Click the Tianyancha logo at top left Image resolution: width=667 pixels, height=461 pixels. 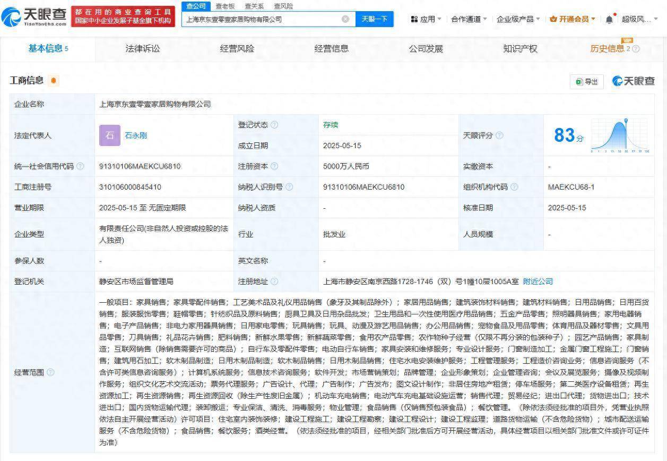[34, 17]
